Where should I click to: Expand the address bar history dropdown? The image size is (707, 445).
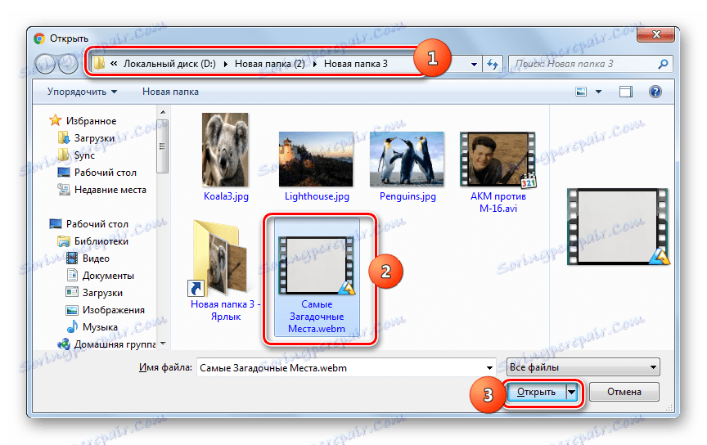coord(474,64)
